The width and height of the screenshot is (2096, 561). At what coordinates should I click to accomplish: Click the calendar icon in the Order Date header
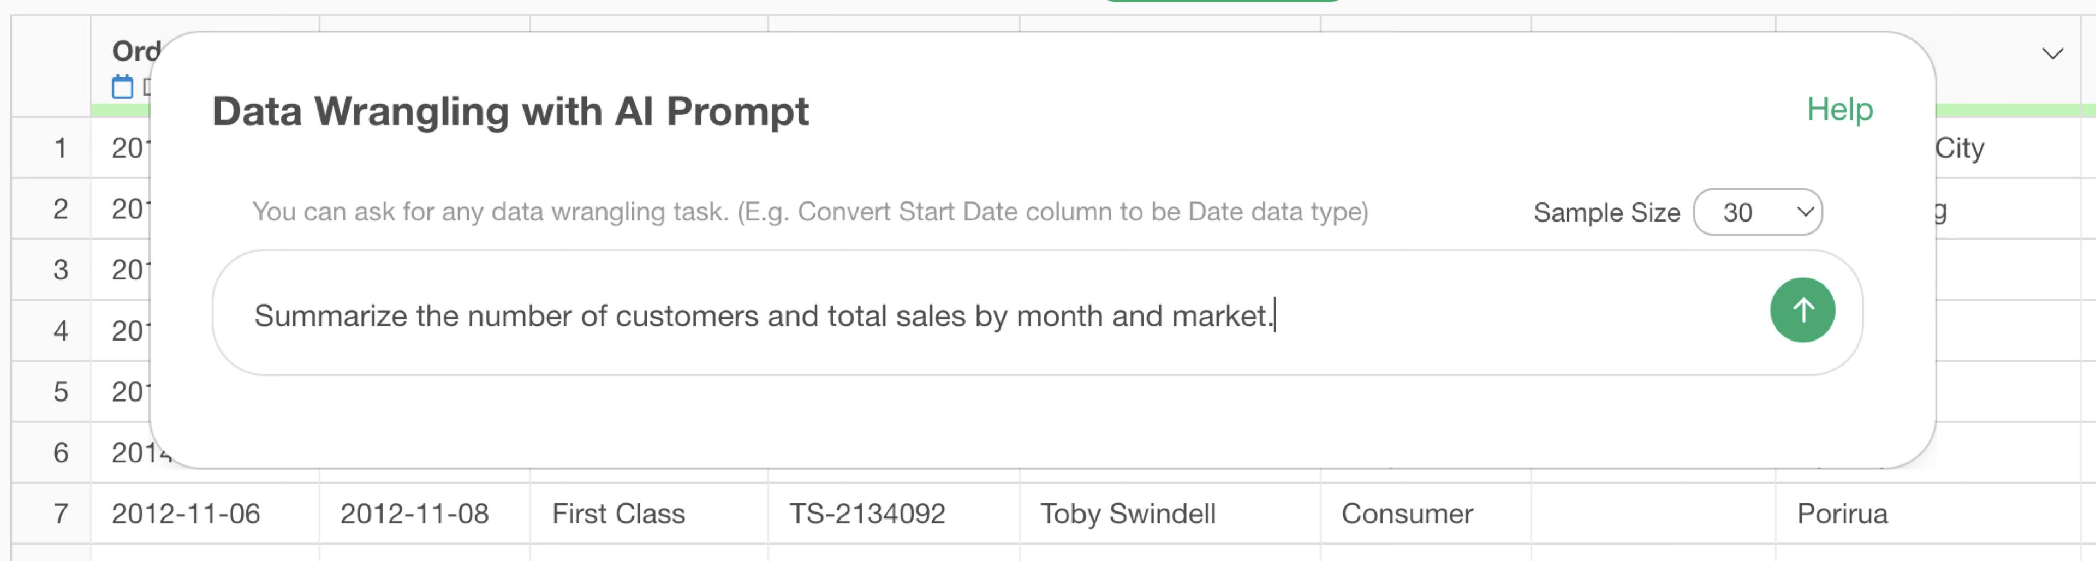(x=122, y=86)
